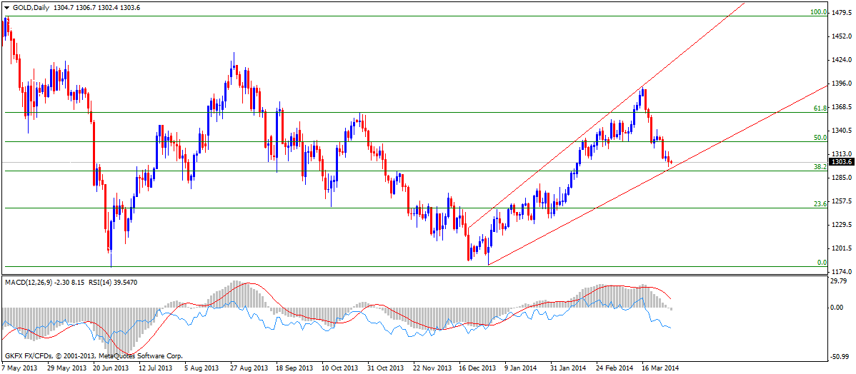
Task: Click the GOLD,Daily chart title
Action: click(30, 8)
